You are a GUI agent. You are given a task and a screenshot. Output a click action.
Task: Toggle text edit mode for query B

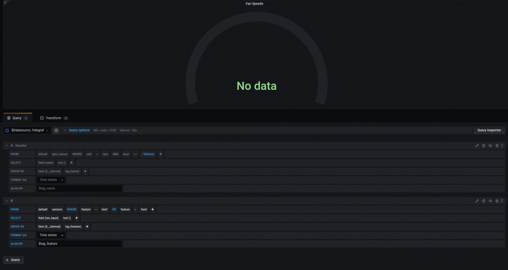[x=477, y=201]
